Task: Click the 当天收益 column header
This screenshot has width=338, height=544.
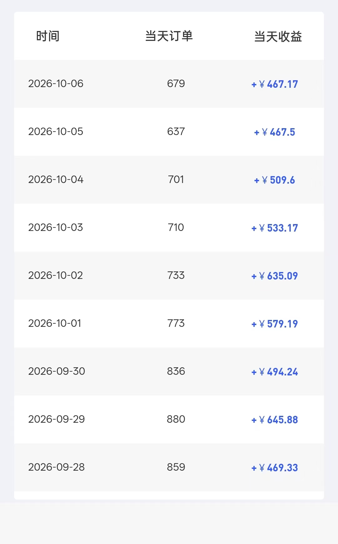Action: [278, 37]
